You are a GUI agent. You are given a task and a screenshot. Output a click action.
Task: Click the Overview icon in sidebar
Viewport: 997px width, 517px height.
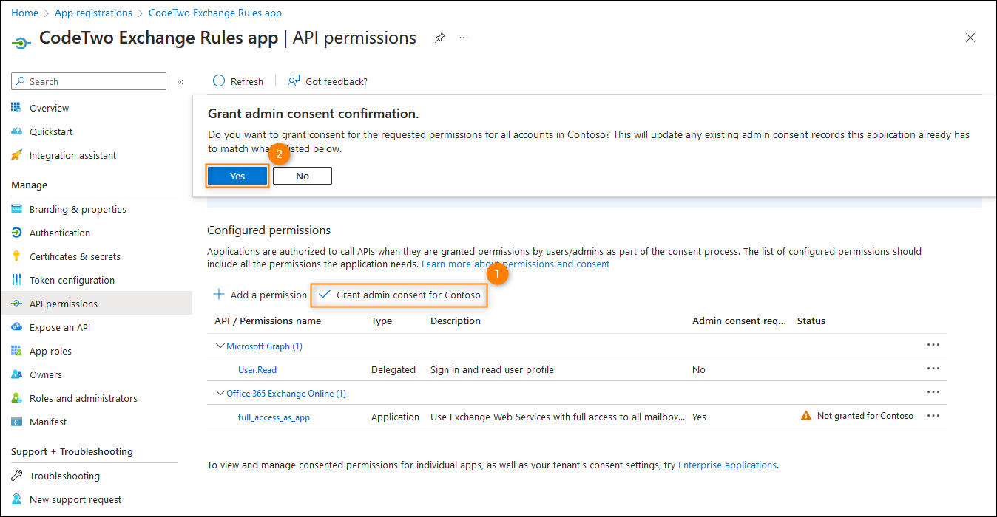point(16,108)
